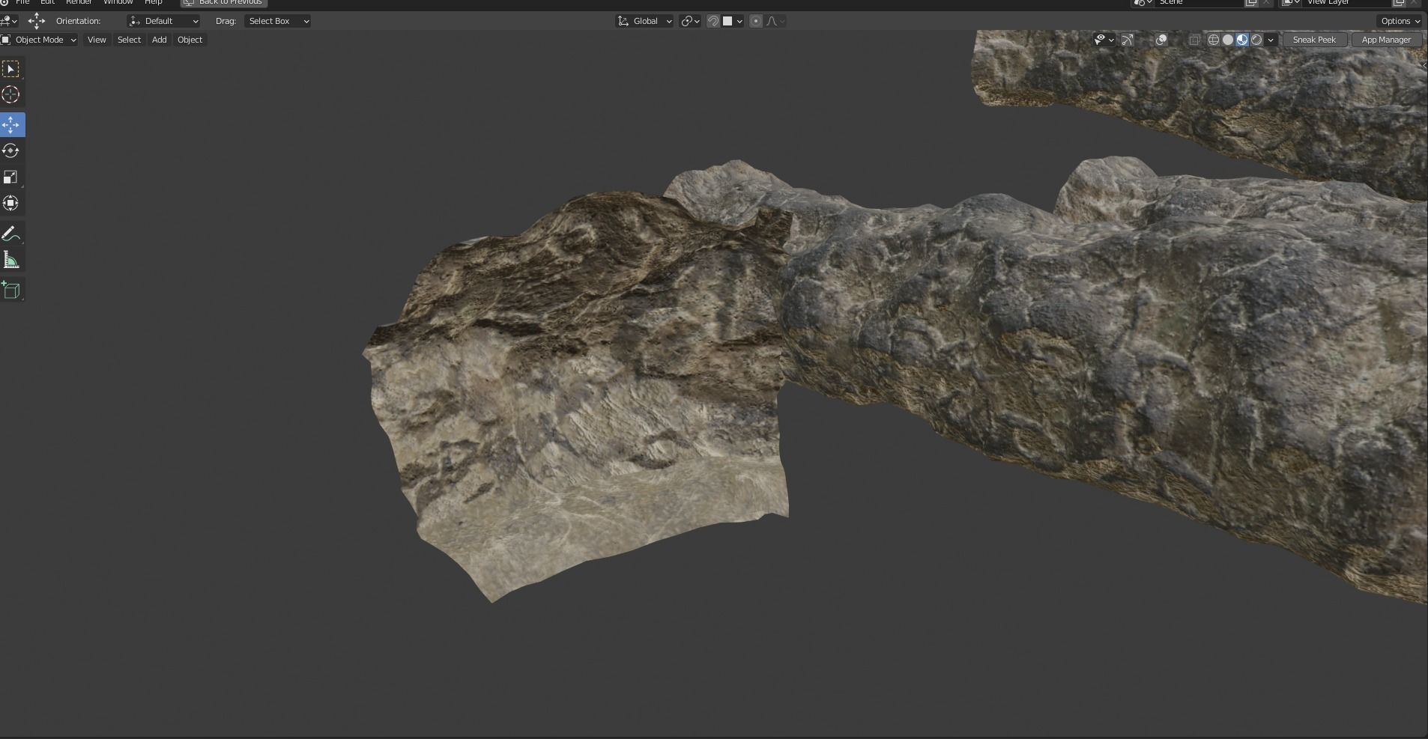Select the Rotate tool

[11, 150]
